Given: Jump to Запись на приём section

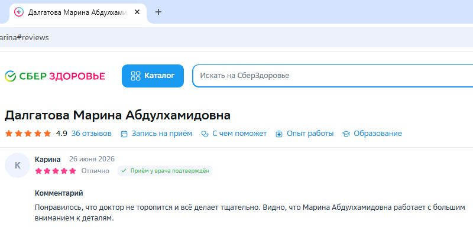Looking at the screenshot, I should 161,134.
